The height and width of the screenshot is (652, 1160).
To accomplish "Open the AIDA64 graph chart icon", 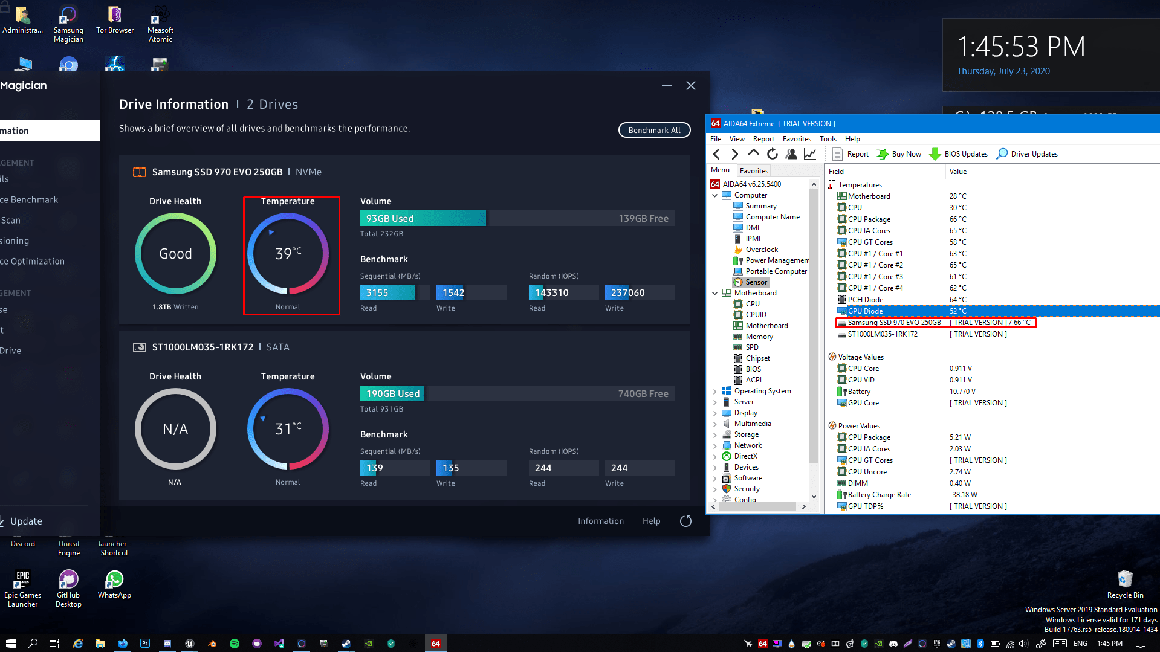I will click(x=810, y=154).
